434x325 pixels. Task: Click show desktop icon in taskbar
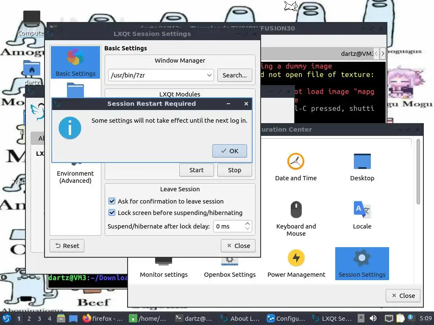tap(73, 319)
